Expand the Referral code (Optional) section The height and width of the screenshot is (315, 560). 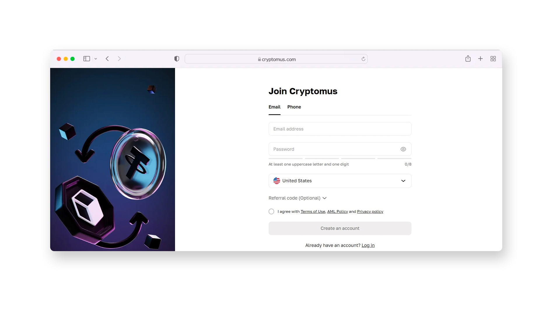(x=297, y=198)
